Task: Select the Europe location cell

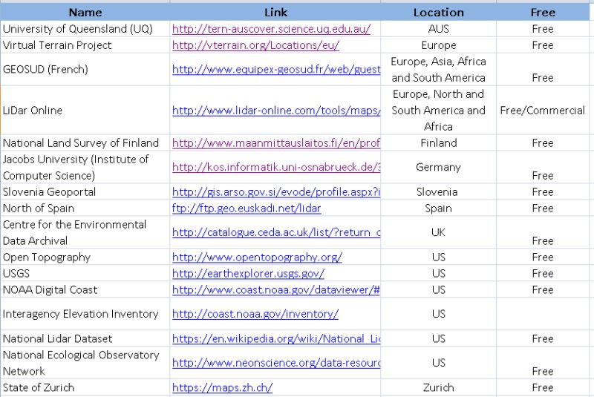Action: pos(438,45)
